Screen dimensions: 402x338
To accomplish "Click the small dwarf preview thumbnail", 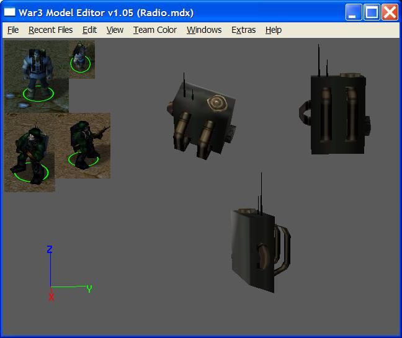I will coord(82,60).
